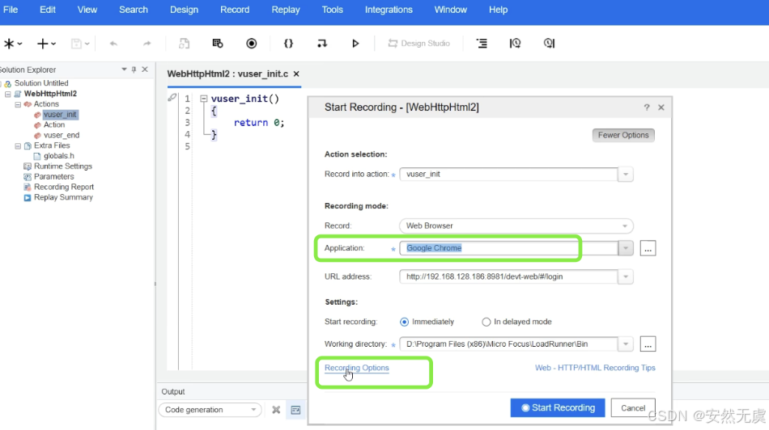Open the Replay menu
Screen dimensions: 769x430
click(286, 10)
